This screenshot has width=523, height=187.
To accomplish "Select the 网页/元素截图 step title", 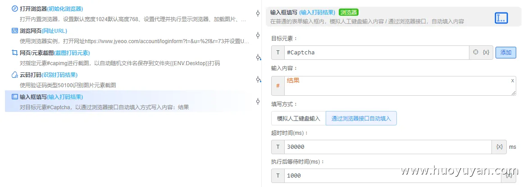I will [x=36, y=53].
